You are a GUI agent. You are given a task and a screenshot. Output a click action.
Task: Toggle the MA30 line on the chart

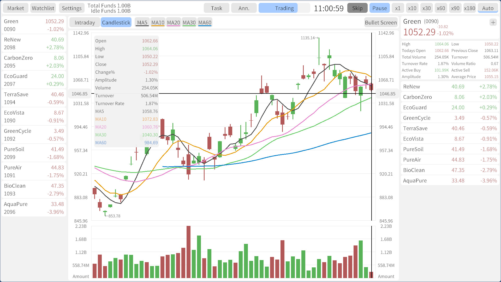pos(189,22)
